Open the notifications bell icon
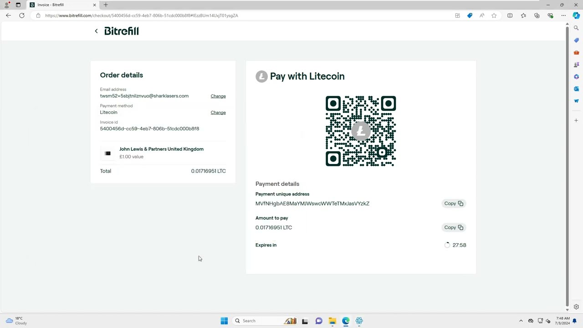 [575, 321]
